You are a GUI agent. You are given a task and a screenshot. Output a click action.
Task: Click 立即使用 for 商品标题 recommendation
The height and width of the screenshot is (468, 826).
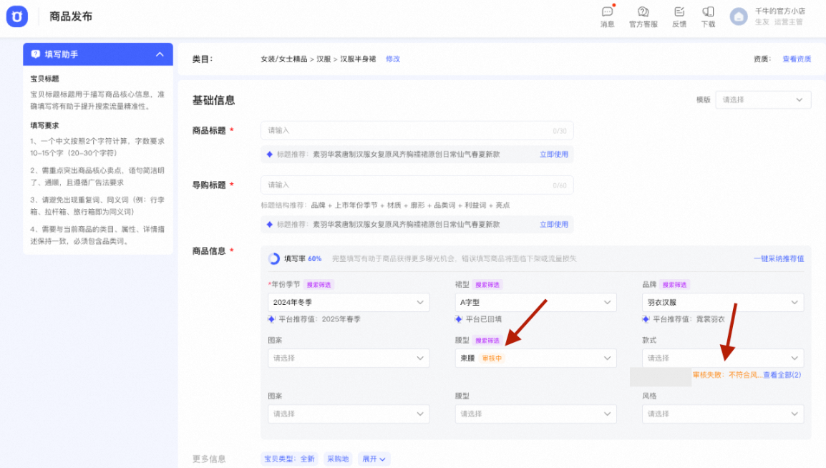pos(554,155)
